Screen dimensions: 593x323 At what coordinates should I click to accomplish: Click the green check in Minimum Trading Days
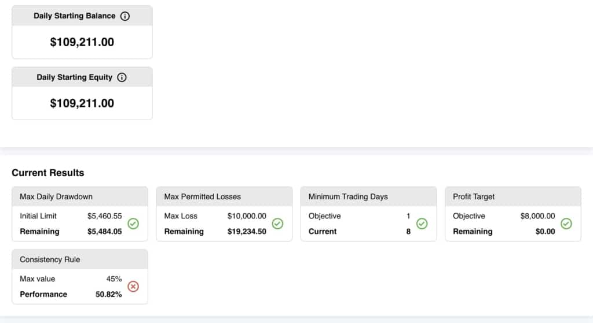pos(422,224)
